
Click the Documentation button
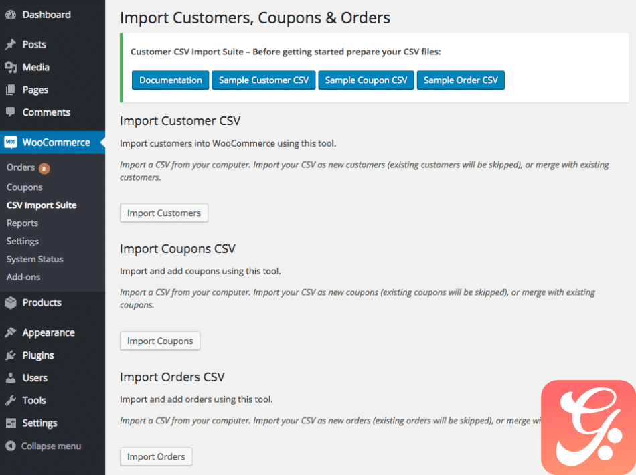tap(170, 80)
